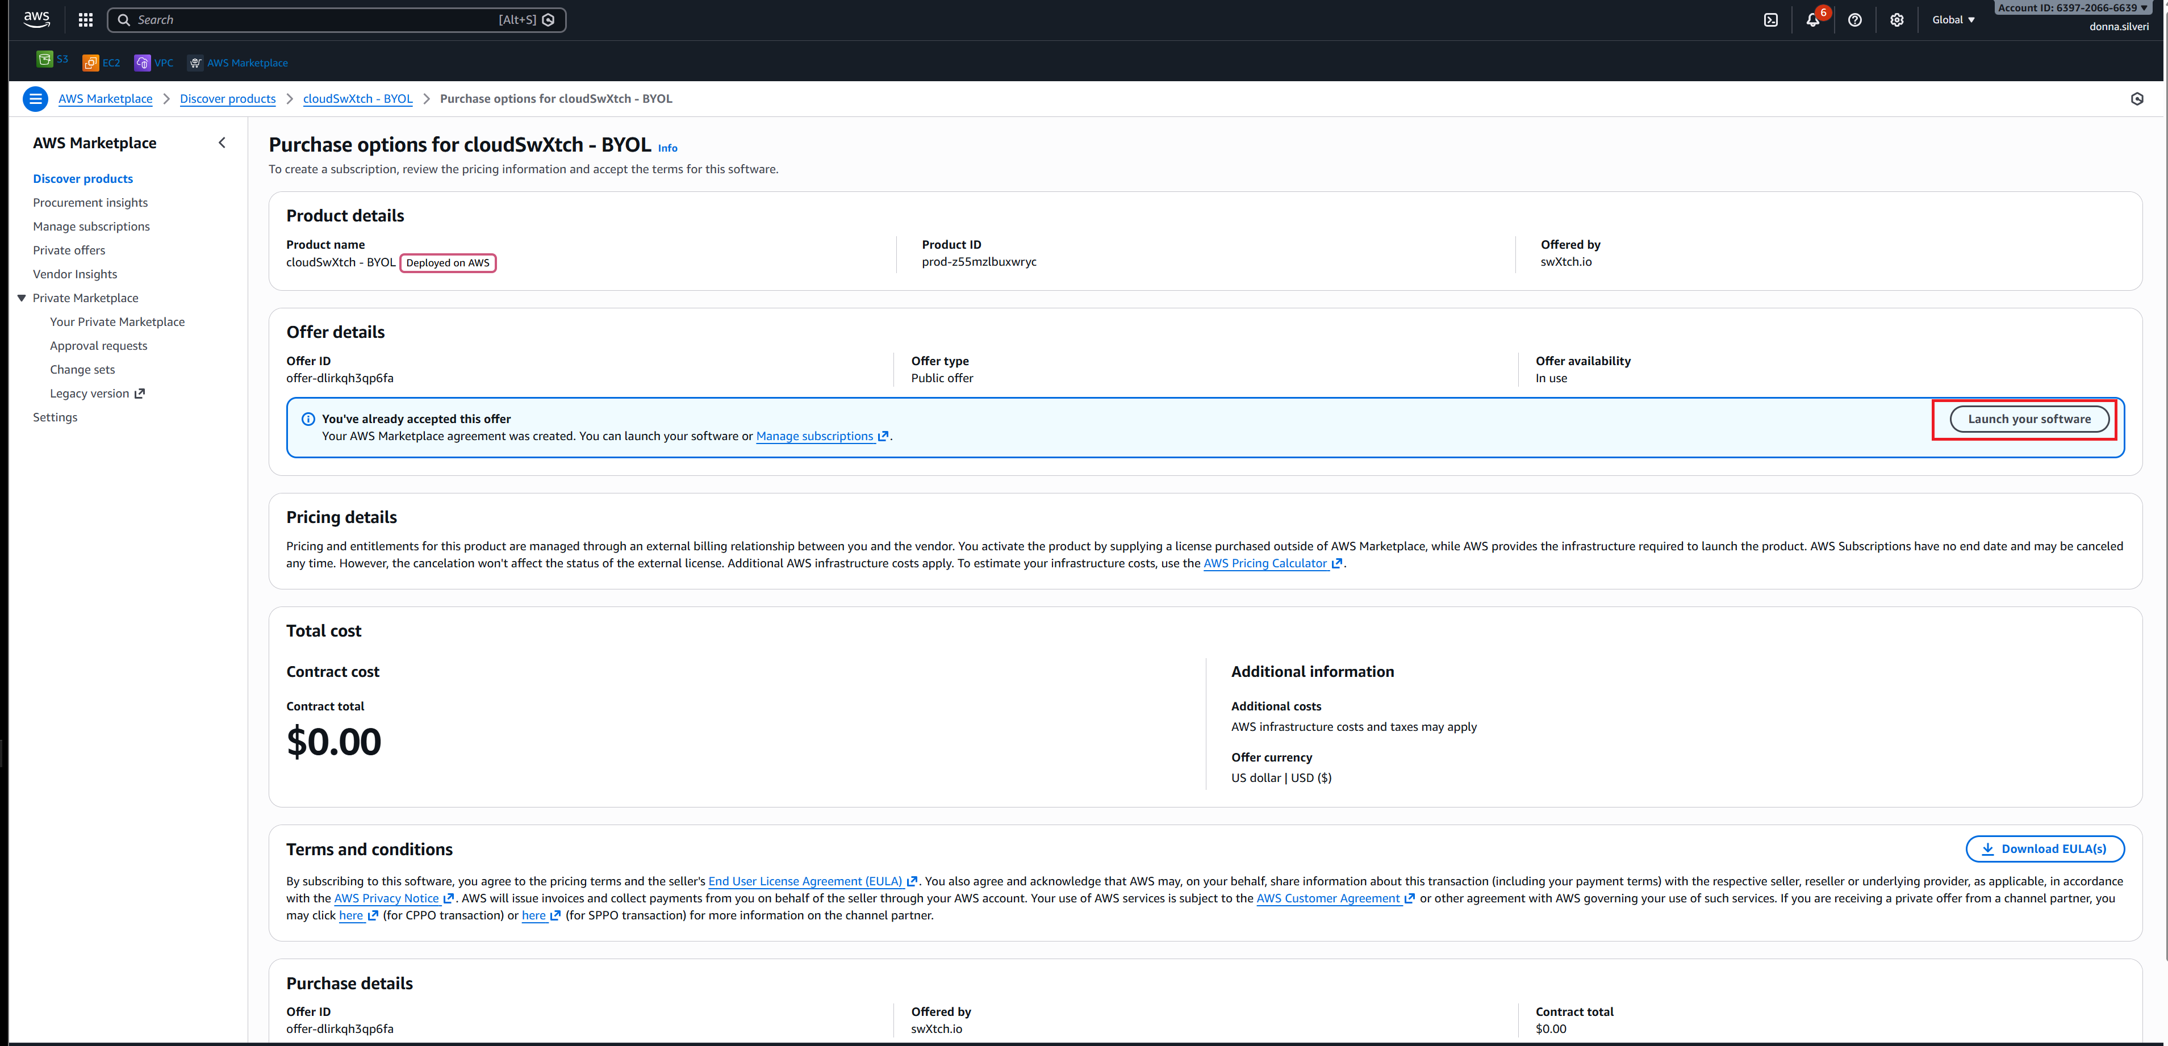2168x1046 pixels.
Task: Open the help question mark icon
Action: point(1855,20)
